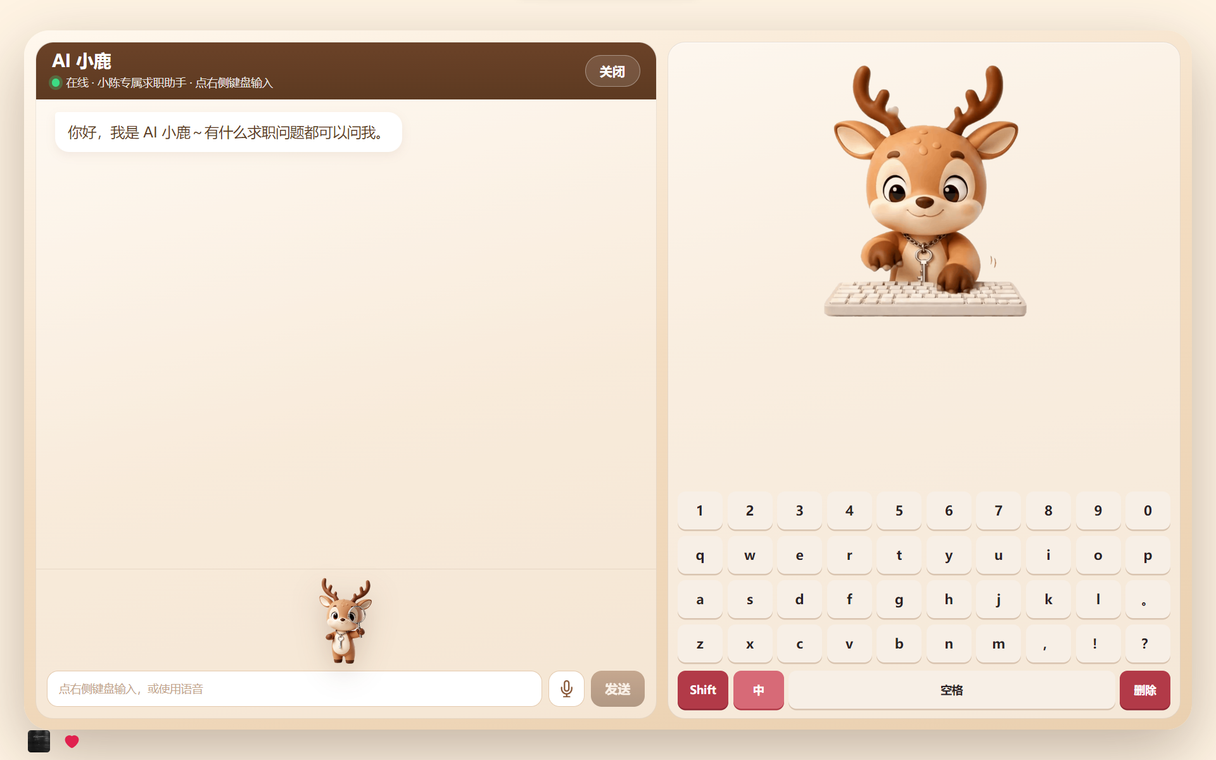
Task: Tap the letter k key
Action: 1048,599
